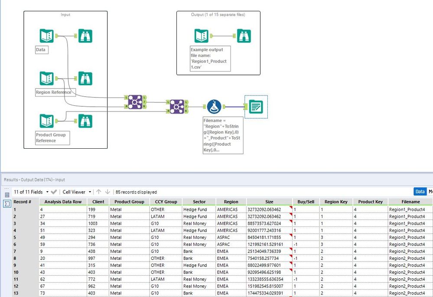Select the Formula tool flask icon
This screenshot has width=433, height=297.
(214, 107)
